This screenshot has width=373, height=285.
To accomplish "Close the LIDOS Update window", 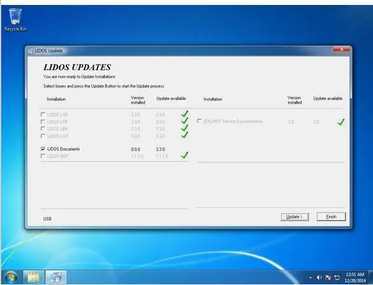I will (x=341, y=50).
